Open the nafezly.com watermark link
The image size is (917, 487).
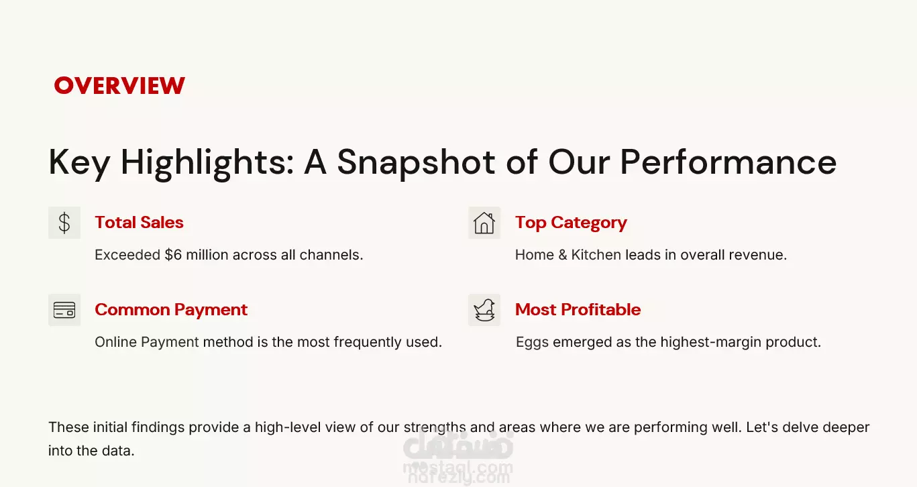[458, 478]
